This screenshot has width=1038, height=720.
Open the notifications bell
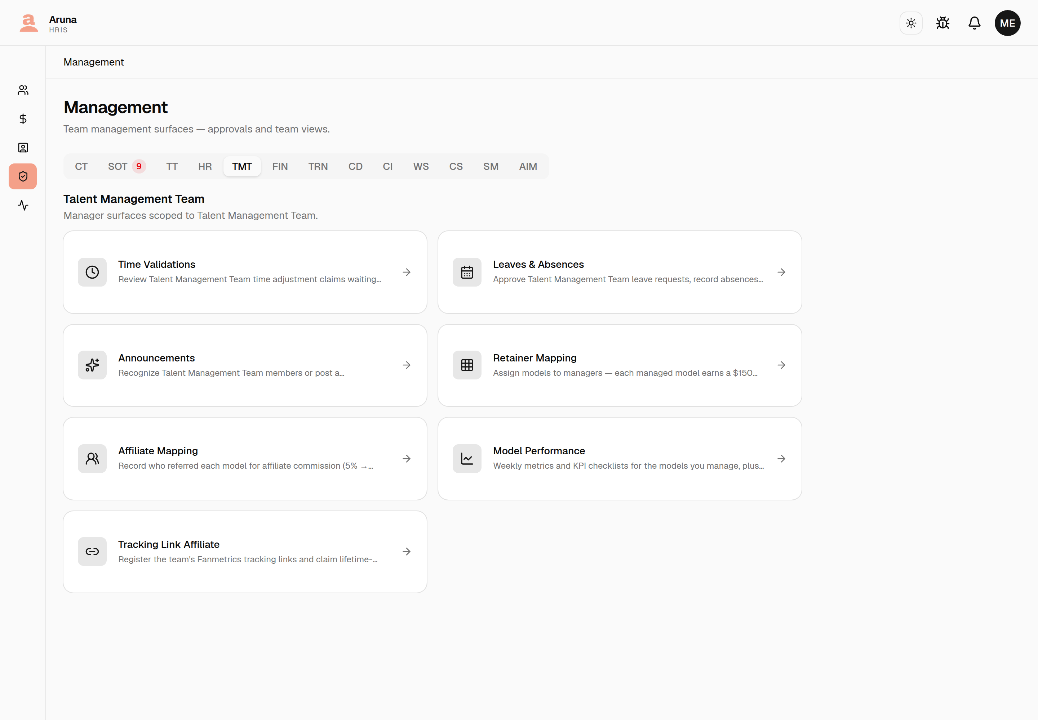click(974, 23)
